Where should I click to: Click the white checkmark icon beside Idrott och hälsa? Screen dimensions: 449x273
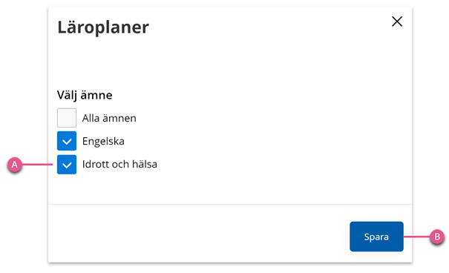coord(67,165)
